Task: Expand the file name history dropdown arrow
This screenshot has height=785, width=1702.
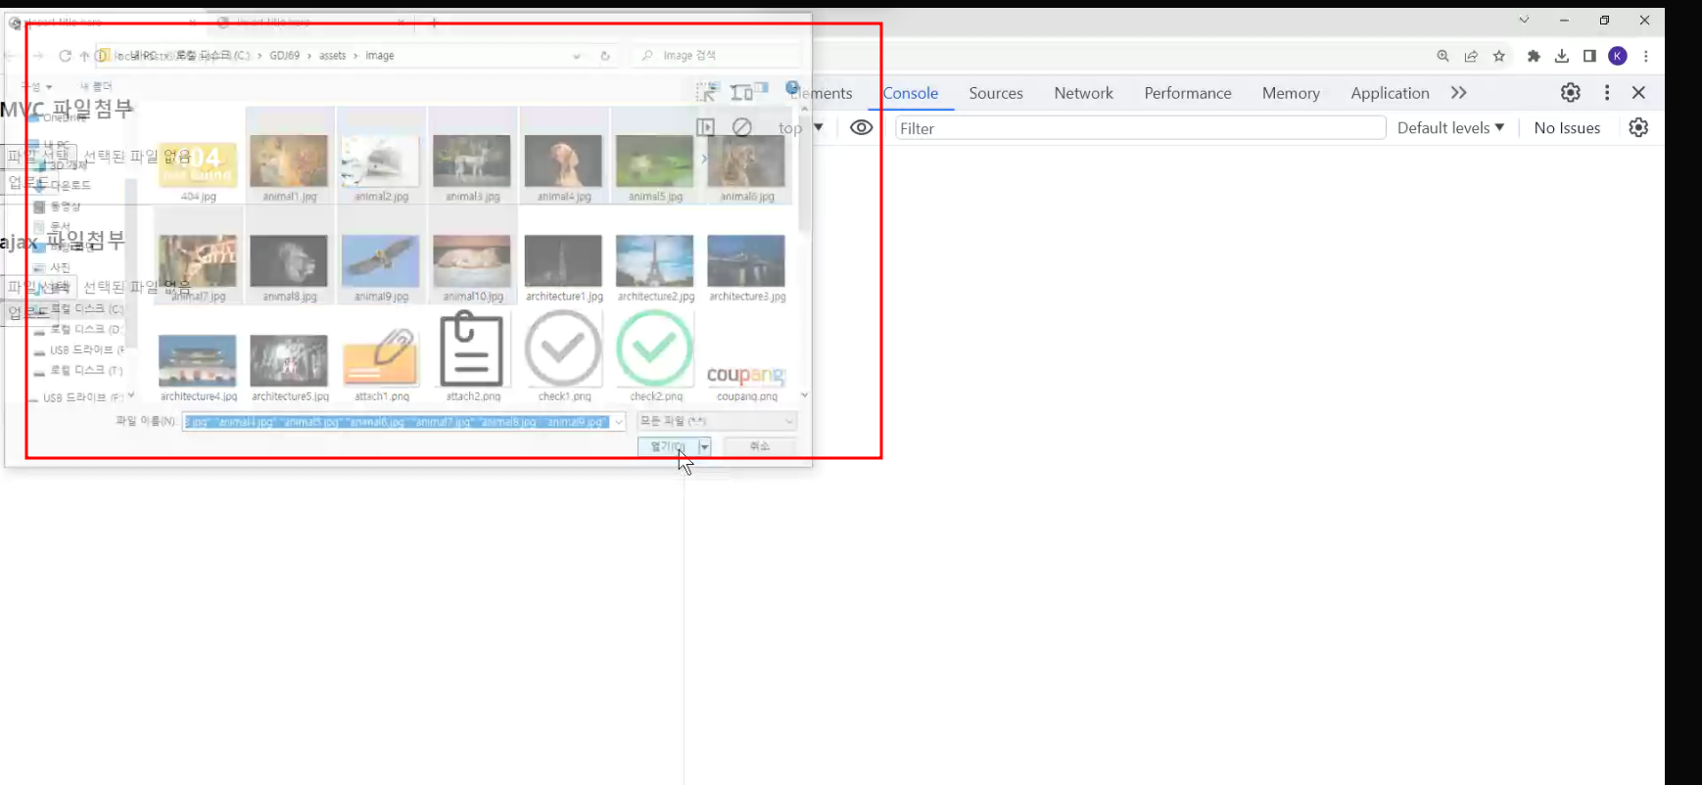Action: [x=619, y=422]
